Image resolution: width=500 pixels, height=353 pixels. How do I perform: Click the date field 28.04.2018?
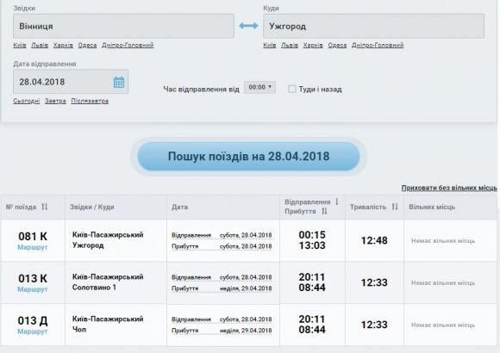[x=71, y=82]
